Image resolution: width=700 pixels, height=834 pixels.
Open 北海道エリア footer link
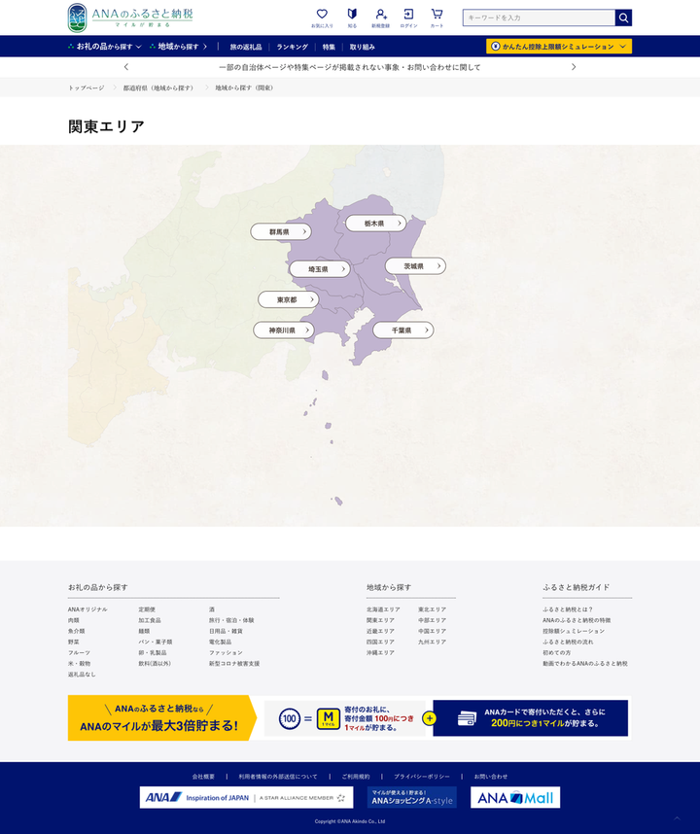point(383,609)
